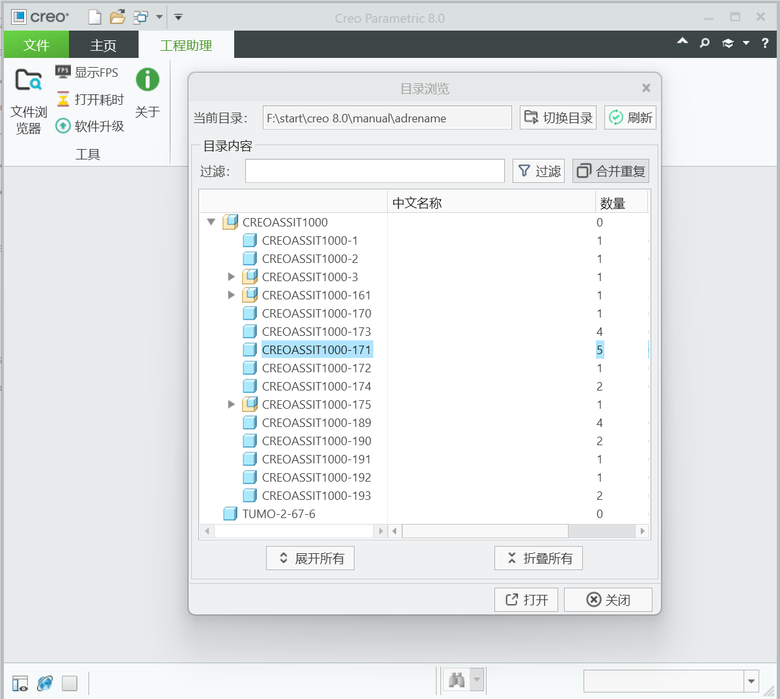This screenshot has width=780, height=699.
Task: Switch to the 主页 ribbon tab
Action: tap(103, 46)
